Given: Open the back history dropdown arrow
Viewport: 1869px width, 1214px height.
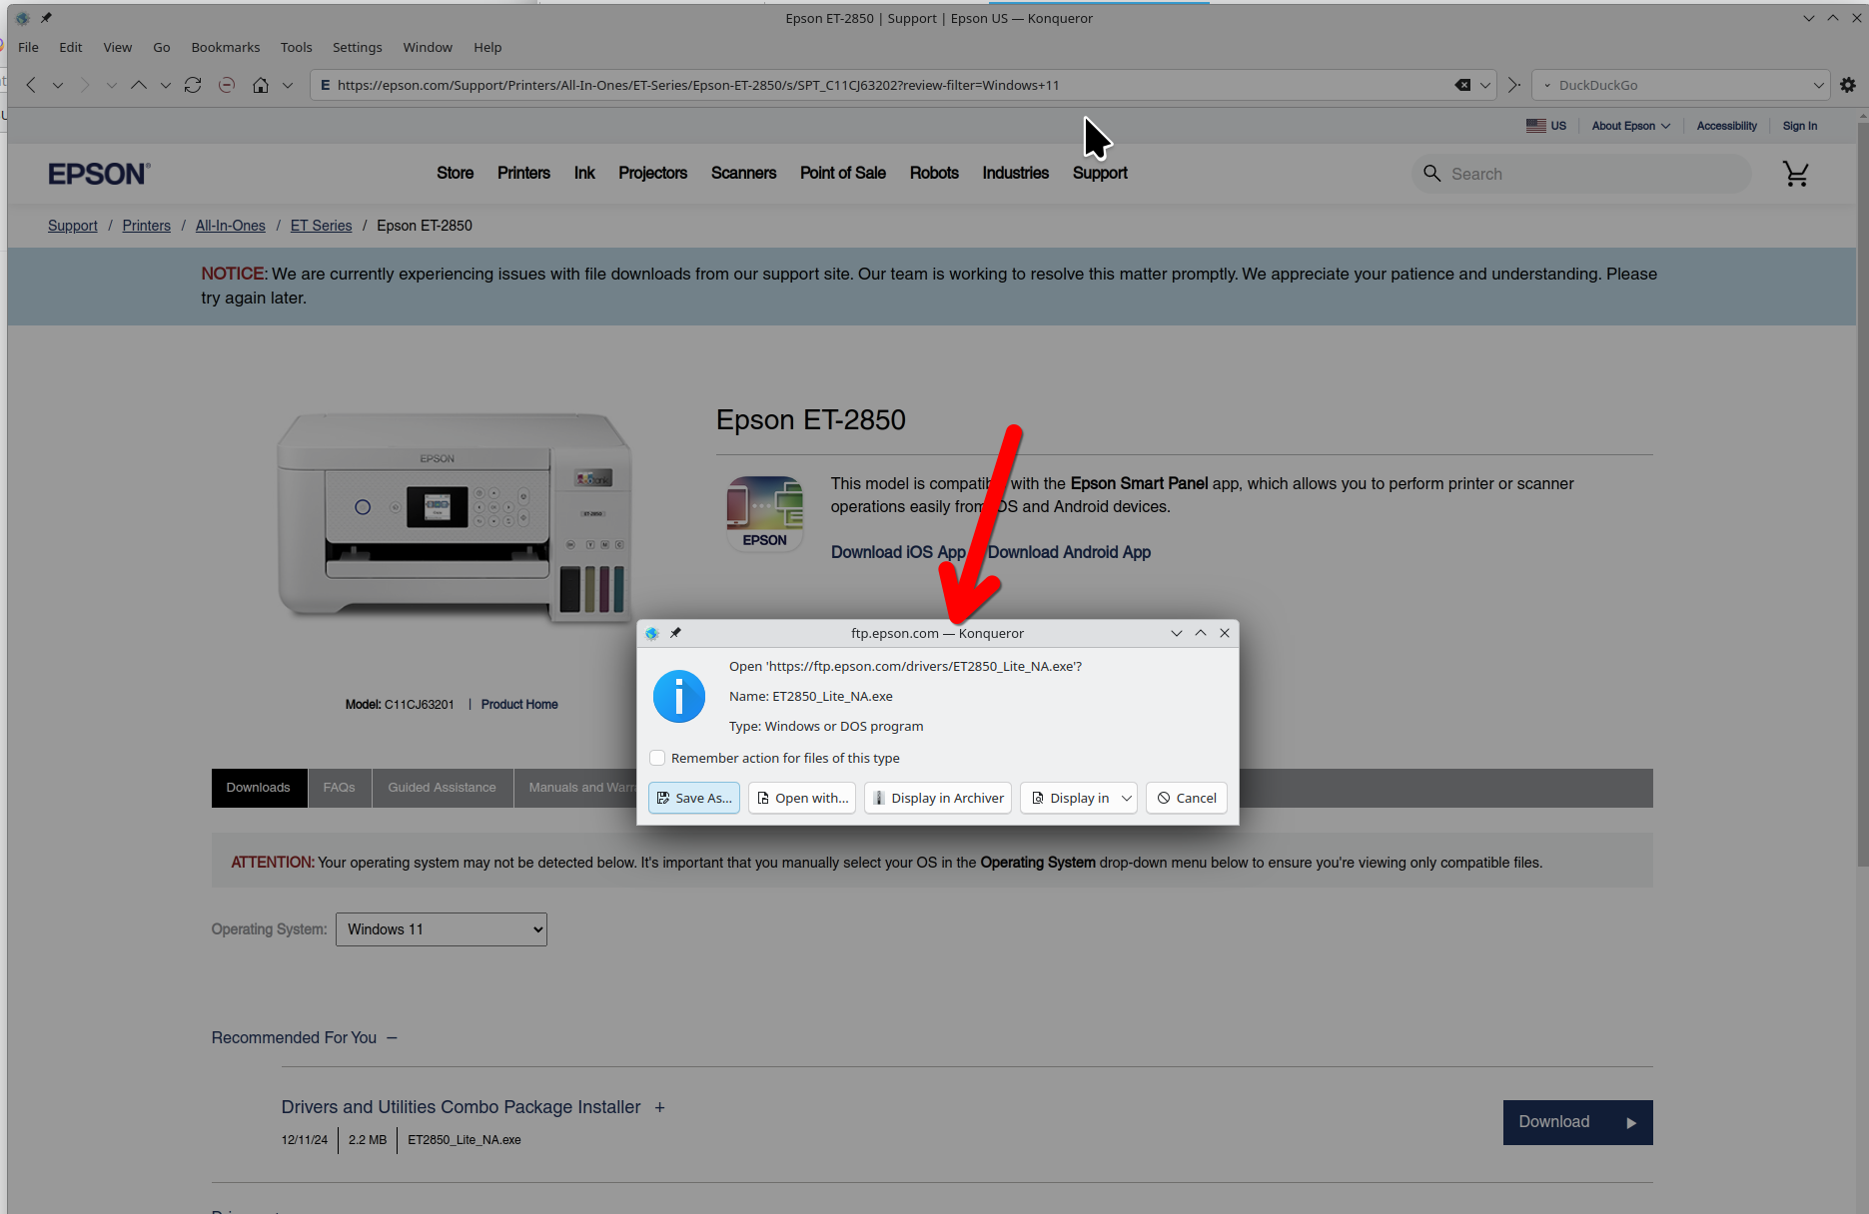Looking at the screenshot, I should pos(58,85).
